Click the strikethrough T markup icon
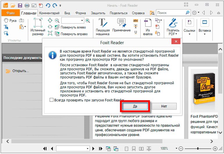This screenshot has width=224, height=154. pyautogui.click(x=136, y=26)
